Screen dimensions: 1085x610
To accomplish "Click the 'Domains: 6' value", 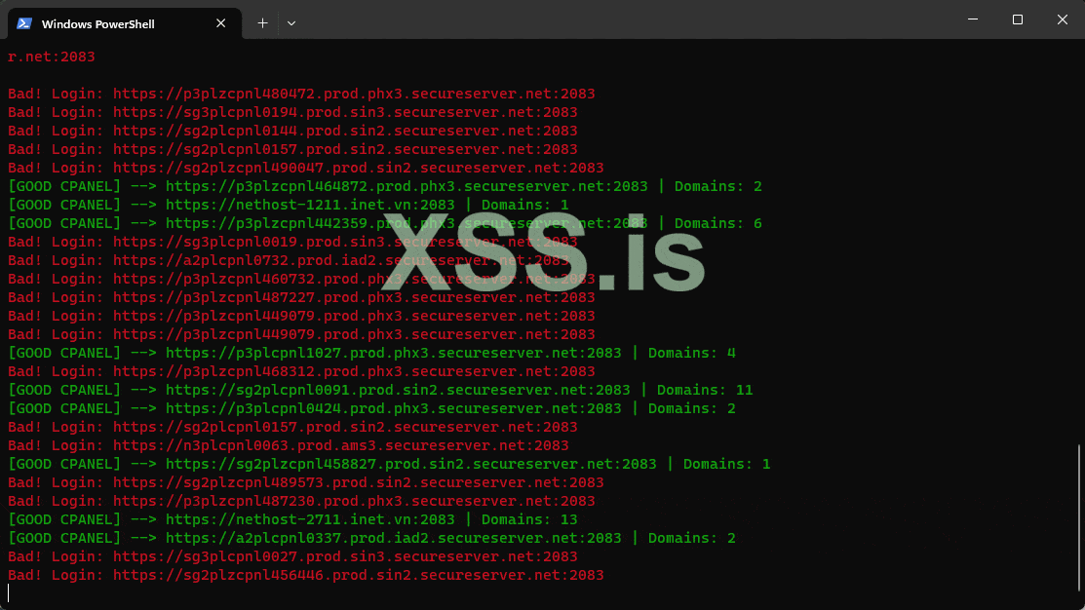I will click(718, 223).
